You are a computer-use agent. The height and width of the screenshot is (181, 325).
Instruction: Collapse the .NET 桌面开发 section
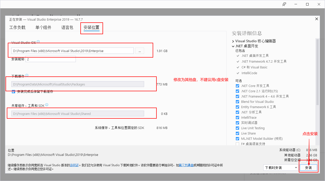click(233, 46)
